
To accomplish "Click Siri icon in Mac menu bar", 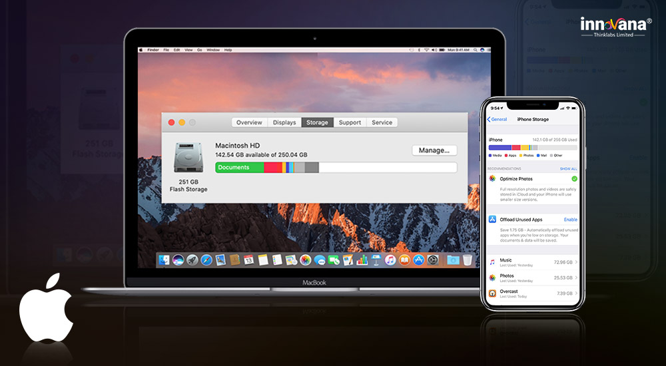I will tap(482, 50).
